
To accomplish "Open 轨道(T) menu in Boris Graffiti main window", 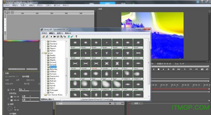I will tap(23, 5).
